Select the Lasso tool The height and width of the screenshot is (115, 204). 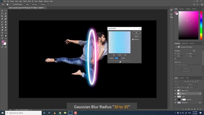pos(2,13)
